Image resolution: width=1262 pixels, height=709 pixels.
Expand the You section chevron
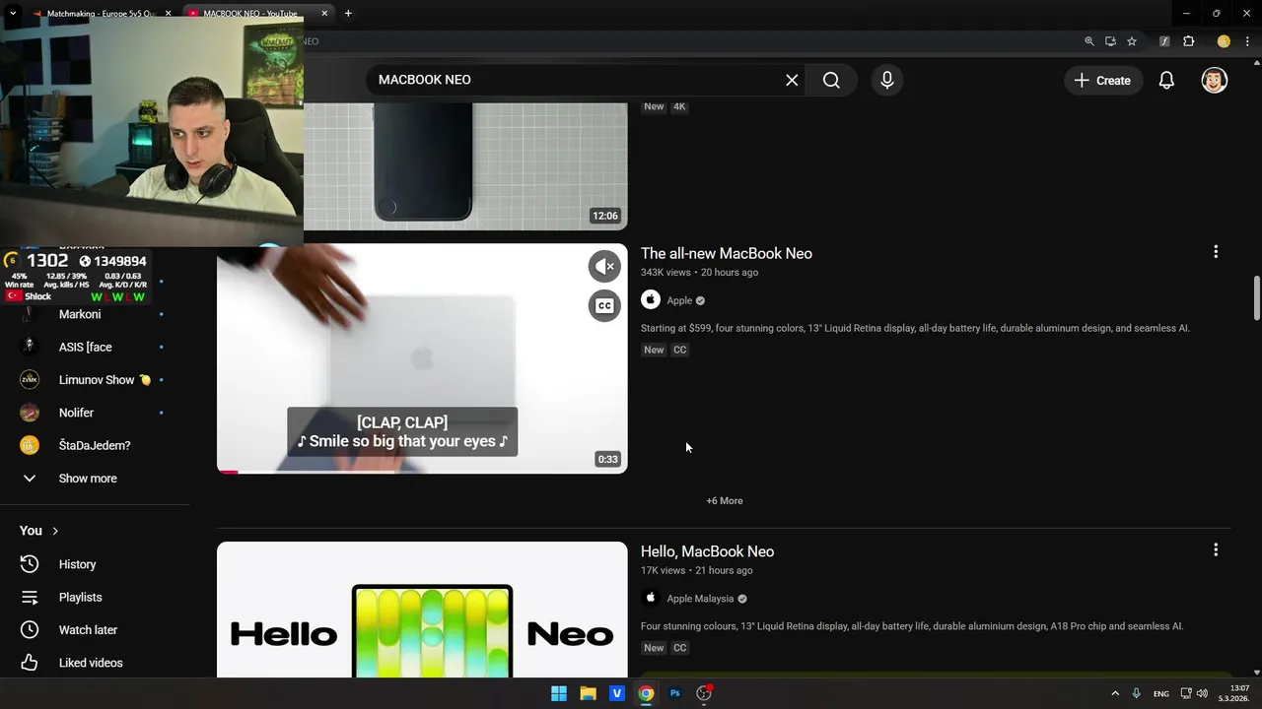tap(55, 531)
